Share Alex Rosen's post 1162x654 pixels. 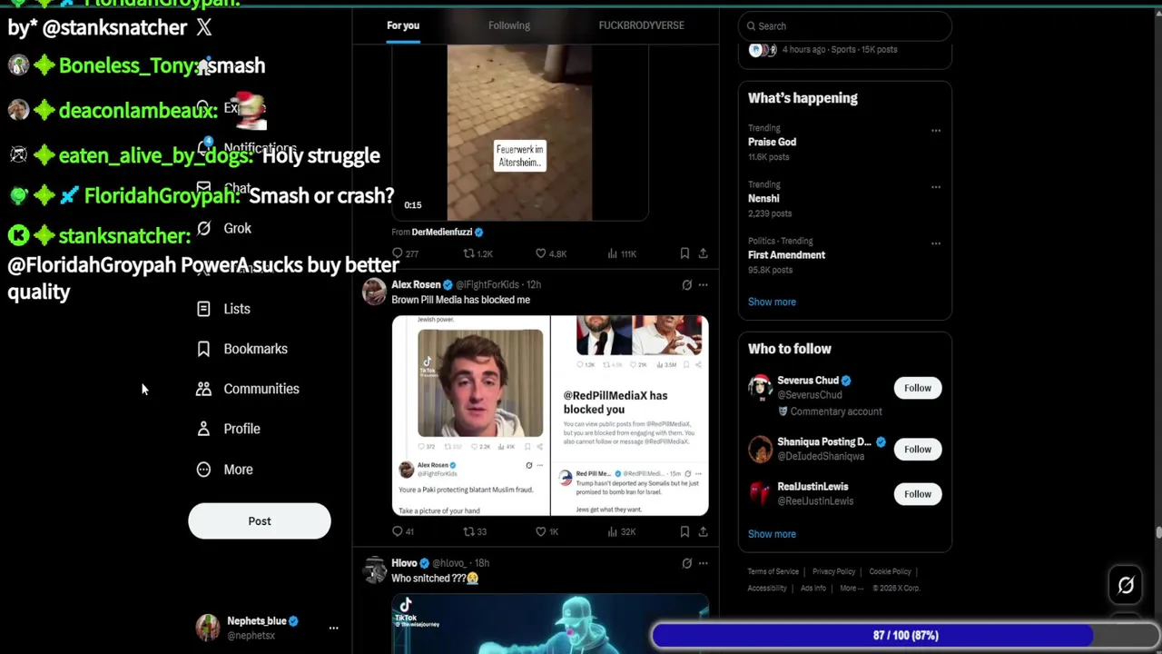click(703, 531)
